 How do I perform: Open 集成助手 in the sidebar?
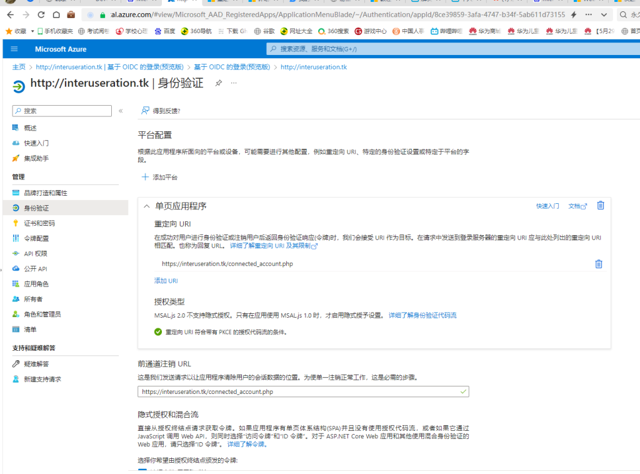point(36,158)
